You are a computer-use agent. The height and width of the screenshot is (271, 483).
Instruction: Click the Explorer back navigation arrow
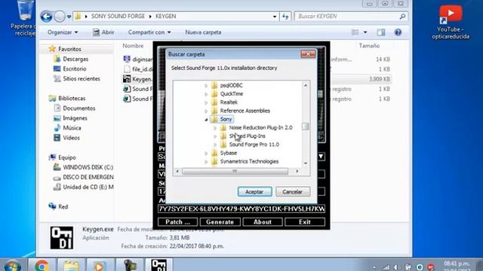tap(46, 17)
